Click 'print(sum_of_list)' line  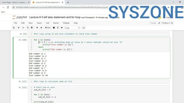pyautogui.click(x=44, y=102)
